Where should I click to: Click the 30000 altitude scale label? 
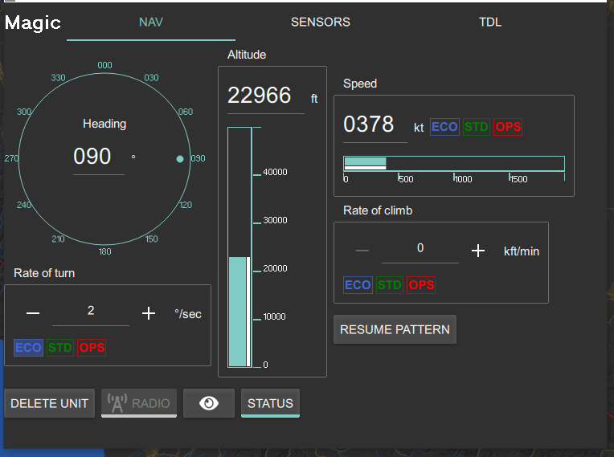276,220
